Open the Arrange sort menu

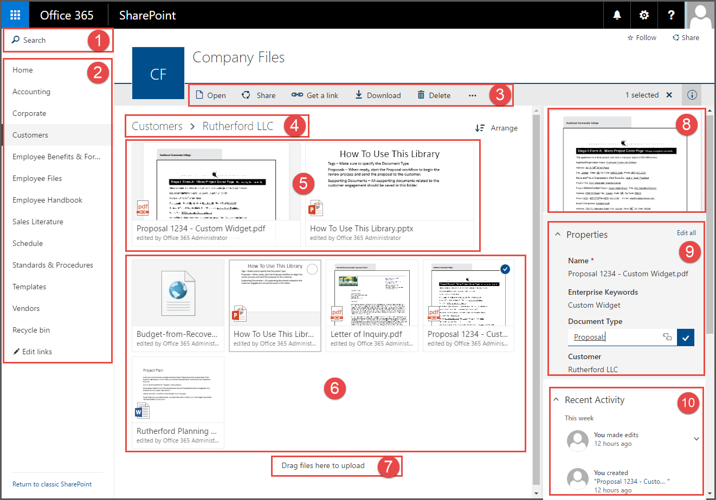pyautogui.click(x=496, y=128)
